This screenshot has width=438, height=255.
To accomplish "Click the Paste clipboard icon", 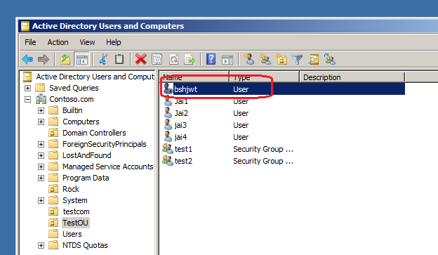I will point(119,59).
